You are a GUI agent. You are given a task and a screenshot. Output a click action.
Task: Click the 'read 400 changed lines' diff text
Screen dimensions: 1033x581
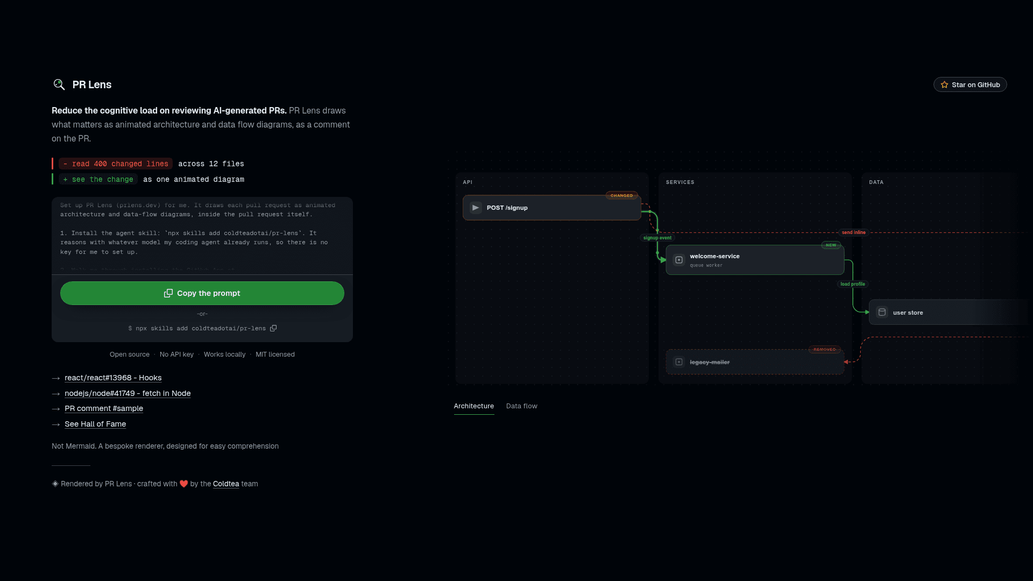click(116, 164)
